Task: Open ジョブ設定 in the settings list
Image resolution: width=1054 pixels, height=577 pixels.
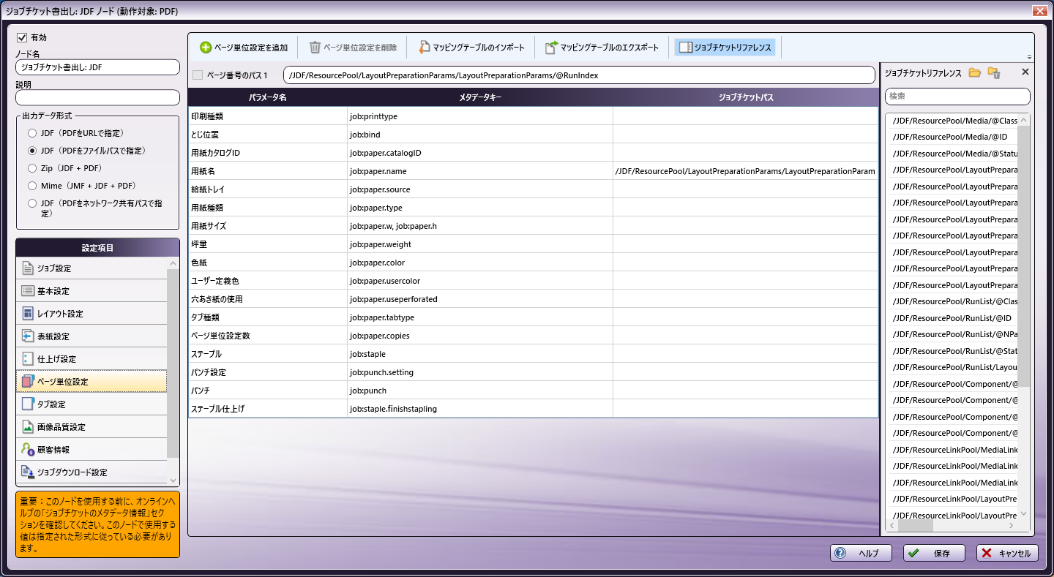Action: coord(91,268)
